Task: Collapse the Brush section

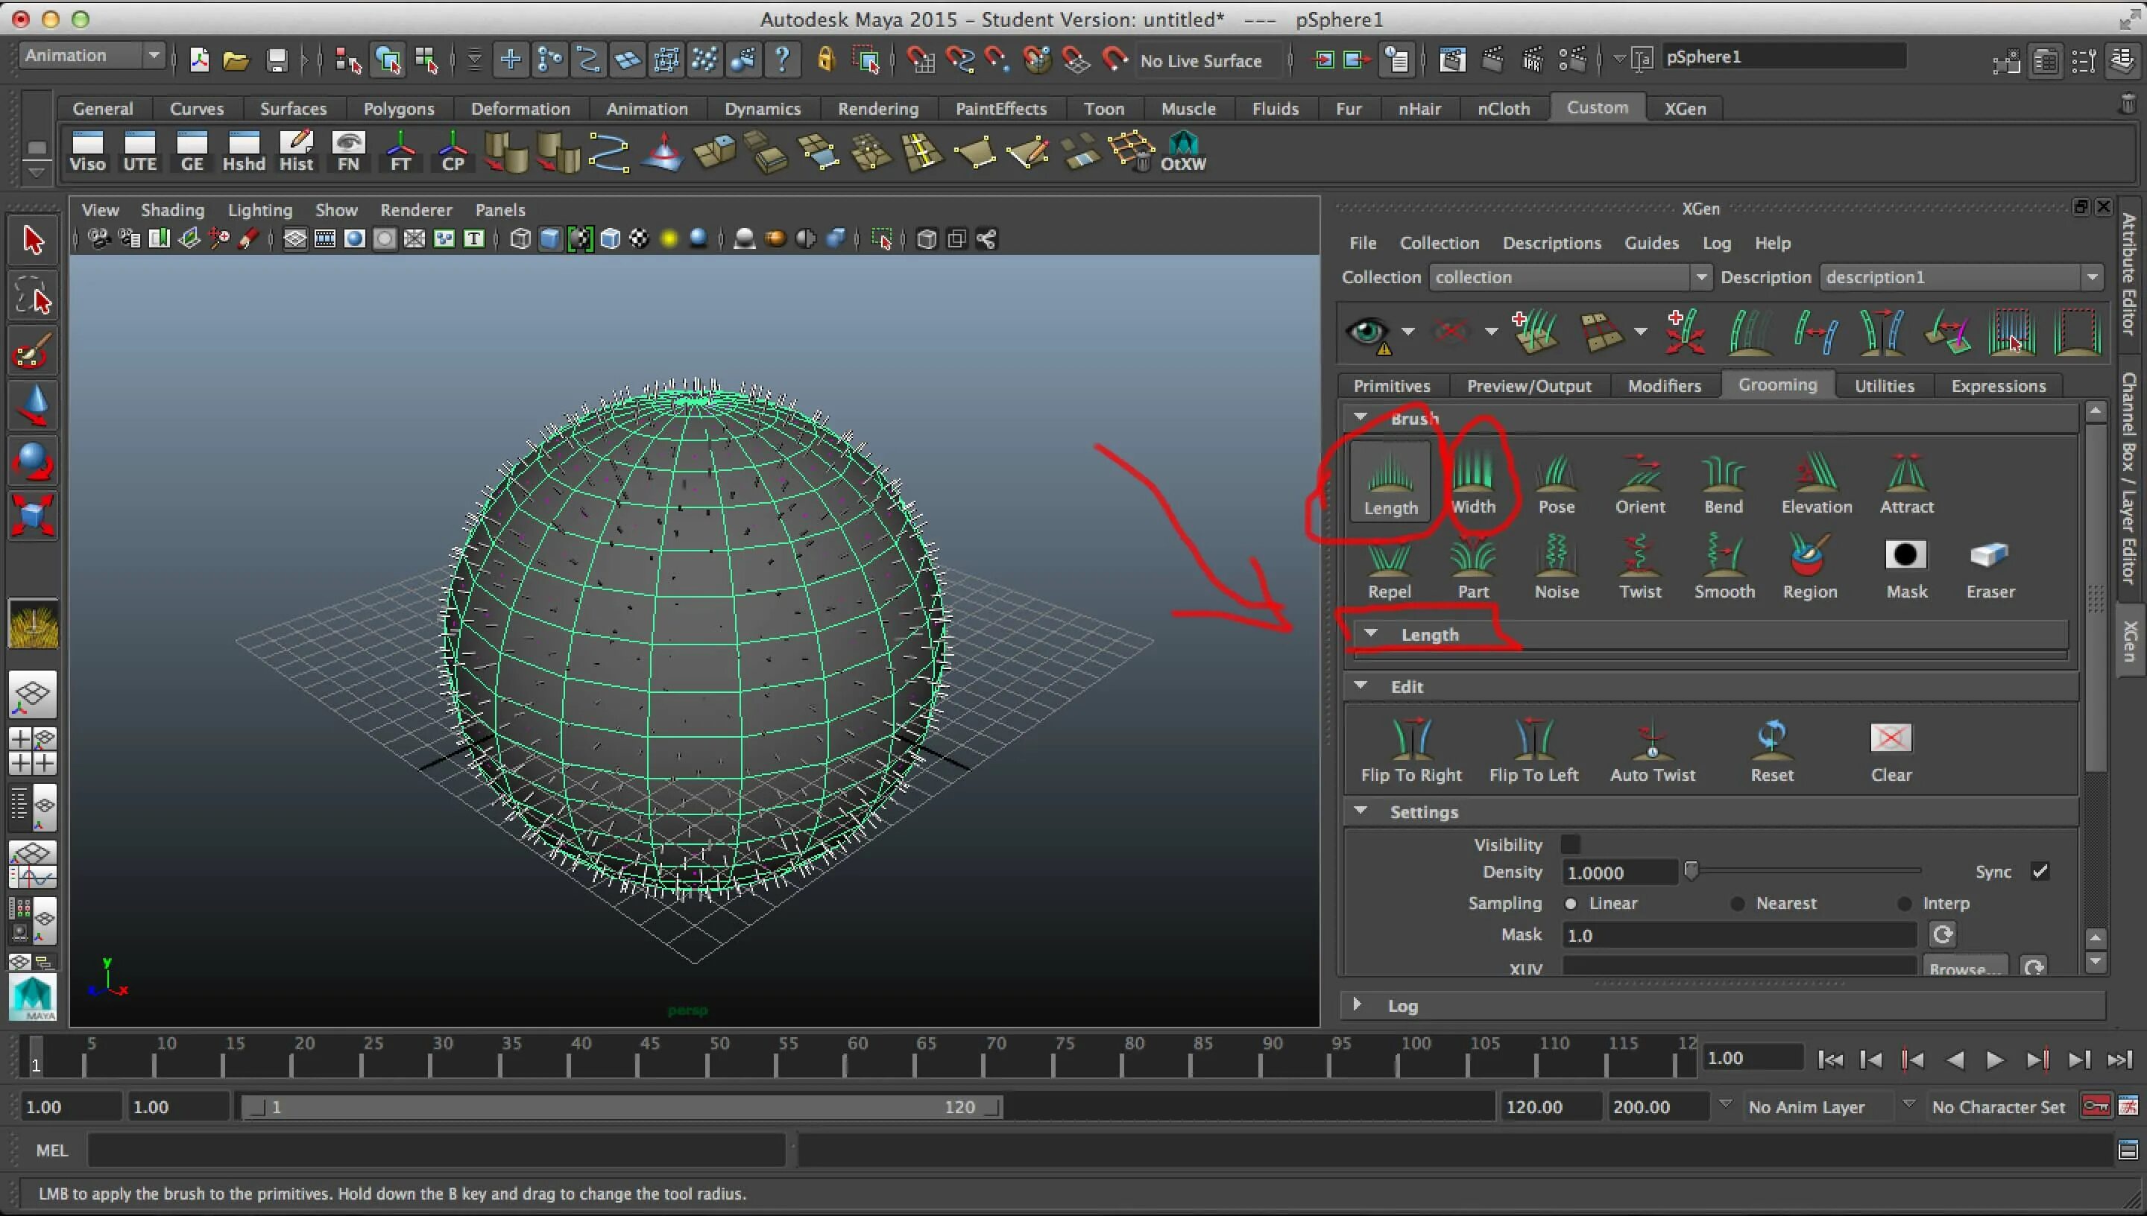Action: click(1361, 417)
